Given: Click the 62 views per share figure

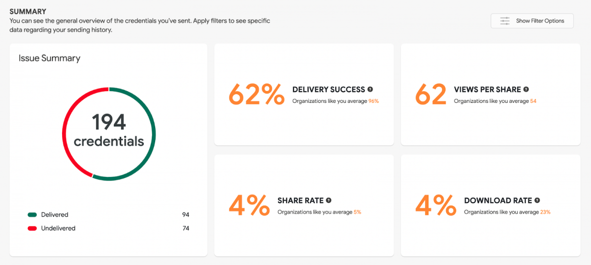Looking at the screenshot, I should 431,94.
